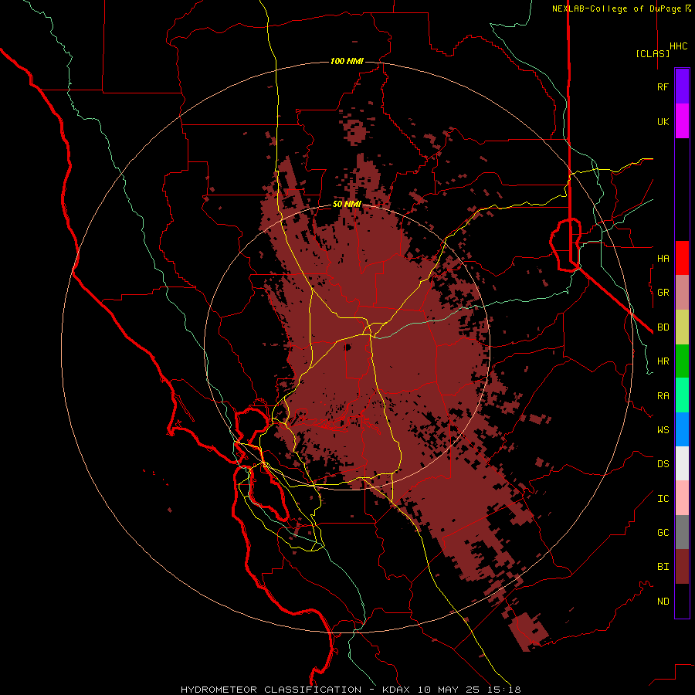Viewport: 695px width, 695px height.
Task: Click the HYDROMETEOR CLASSIFICATION title text
Action: [x=271, y=690]
